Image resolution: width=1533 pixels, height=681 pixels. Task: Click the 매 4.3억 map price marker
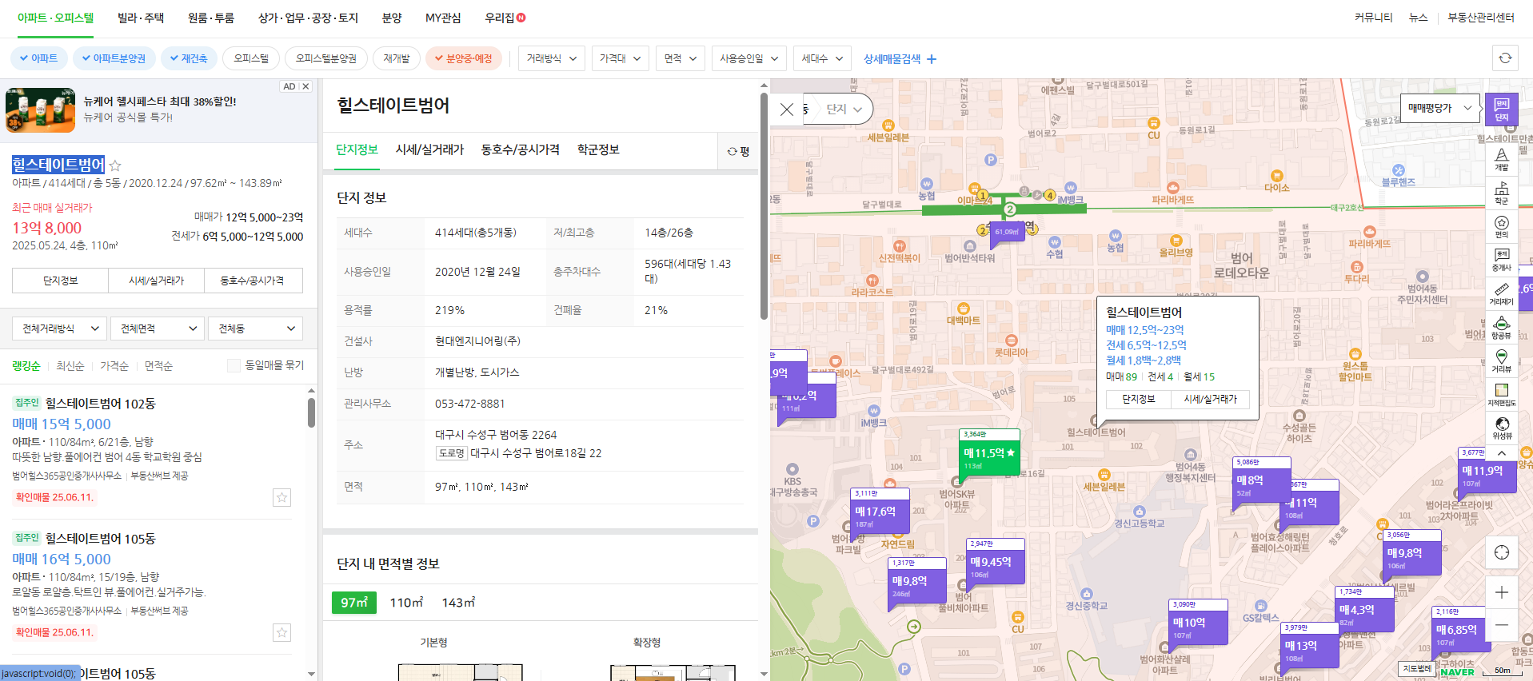[1365, 610]
